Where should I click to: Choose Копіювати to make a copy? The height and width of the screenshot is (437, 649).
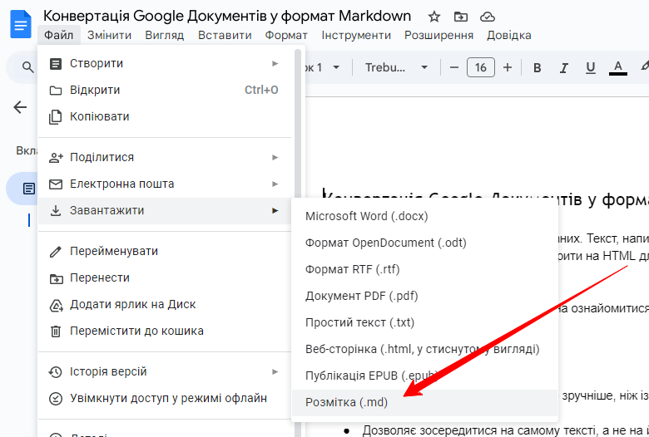(165, 116)
